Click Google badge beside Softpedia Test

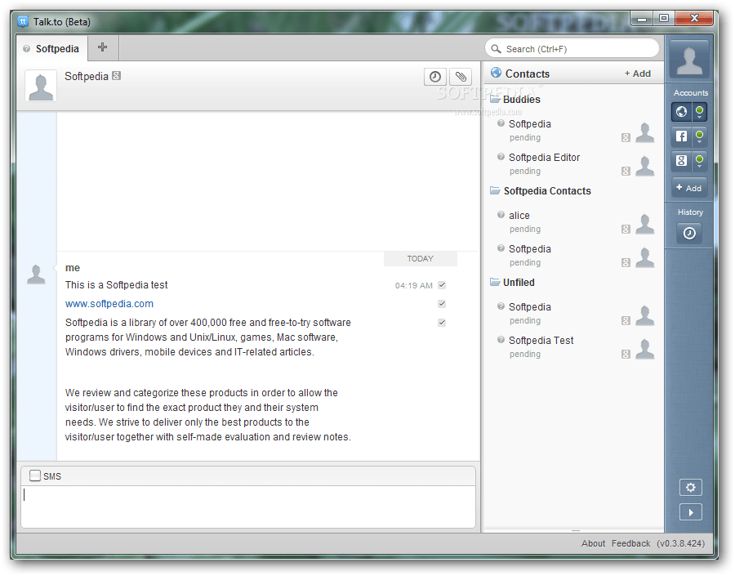[626, 355]
